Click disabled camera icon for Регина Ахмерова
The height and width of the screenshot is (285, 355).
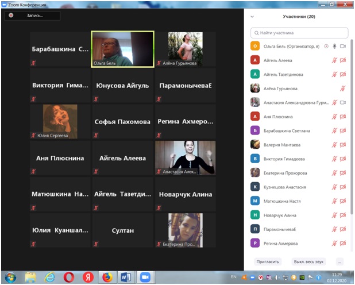pos(343,244)
